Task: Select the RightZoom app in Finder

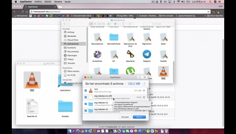Action: coord(147,37)
